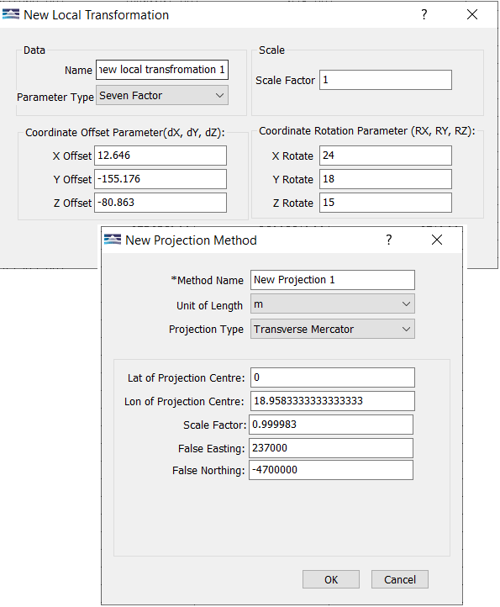
Task: Click the help icon in New Projection Method
Action: (389, 240)
